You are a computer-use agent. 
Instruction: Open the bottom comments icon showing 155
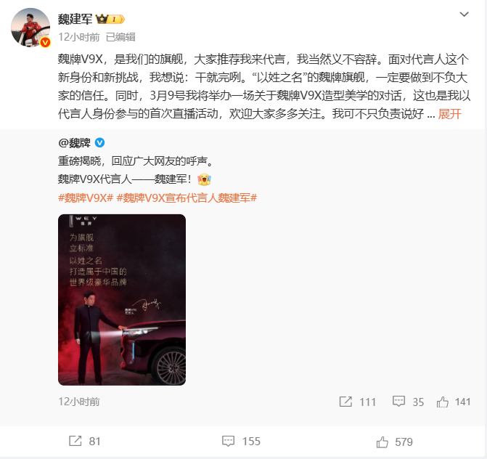[x=228, y=442]
